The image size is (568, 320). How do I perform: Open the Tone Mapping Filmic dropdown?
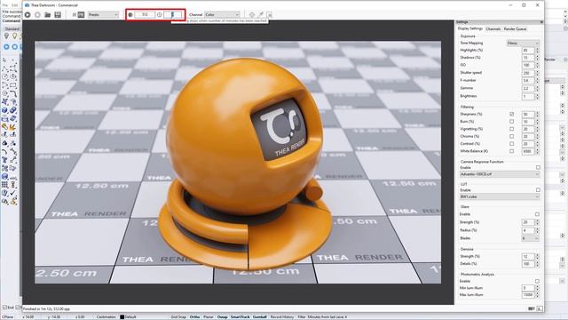(523, 44)
